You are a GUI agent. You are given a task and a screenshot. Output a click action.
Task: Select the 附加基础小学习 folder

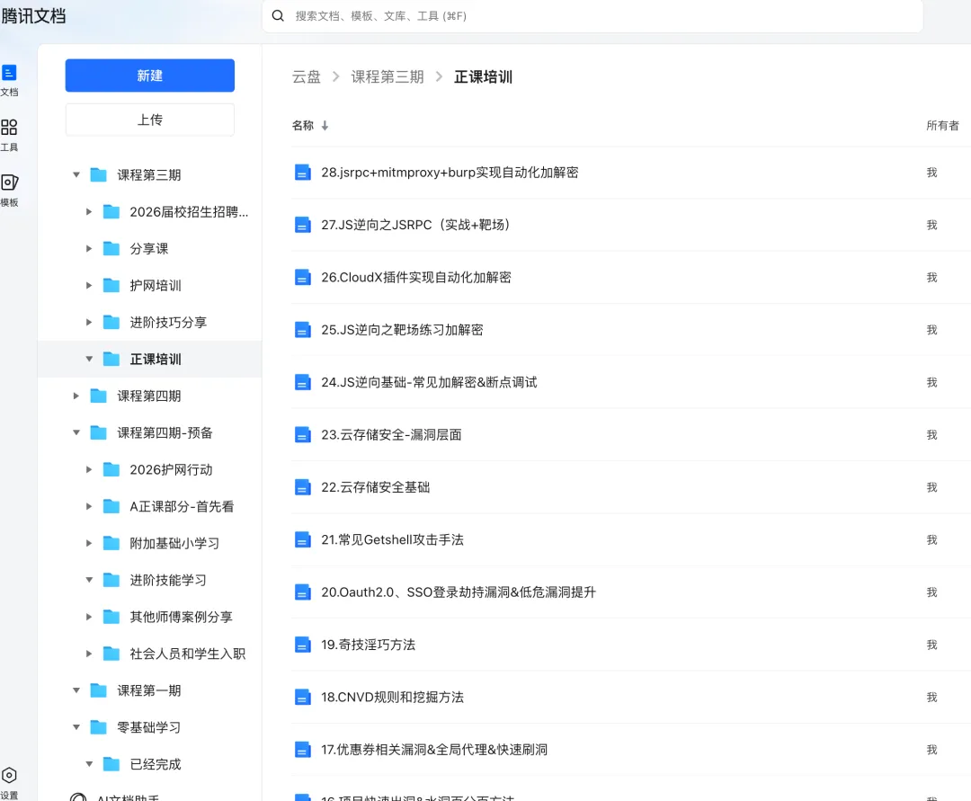[174, 544]
